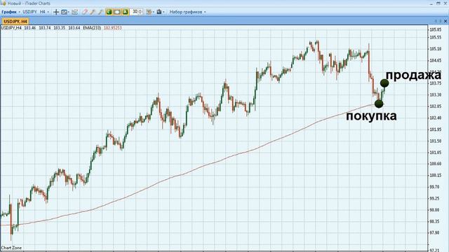449x252 pixels.
Task: Open the H4 timeframe dropdown arrow
Action: click(x=48, y=12)
